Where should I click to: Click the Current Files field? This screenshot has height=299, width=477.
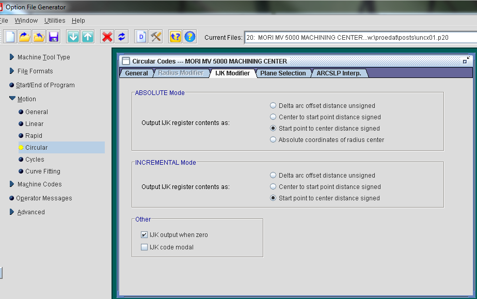click(x=360, y=37)
